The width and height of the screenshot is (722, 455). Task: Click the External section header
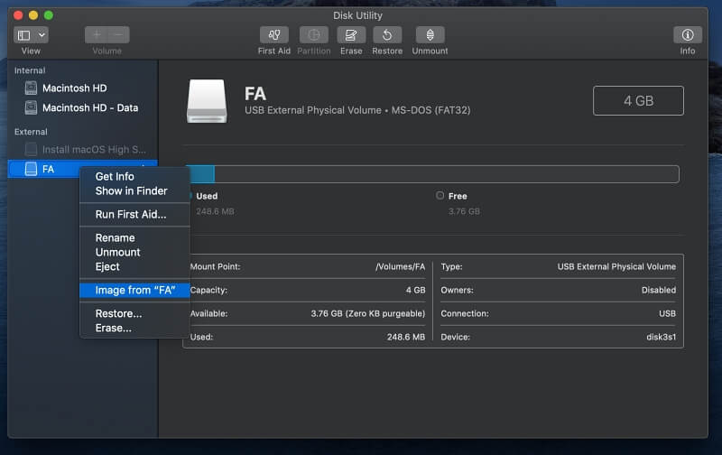point(31,132)
